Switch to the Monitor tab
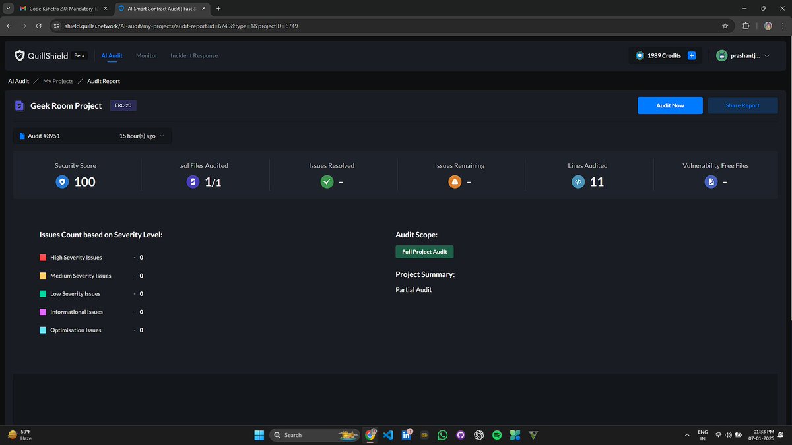This screenshot has width=792, height=445. tap(147, 56)
